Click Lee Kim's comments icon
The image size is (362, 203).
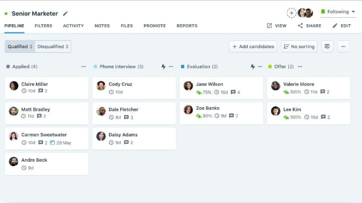click(x=323, y=117)
